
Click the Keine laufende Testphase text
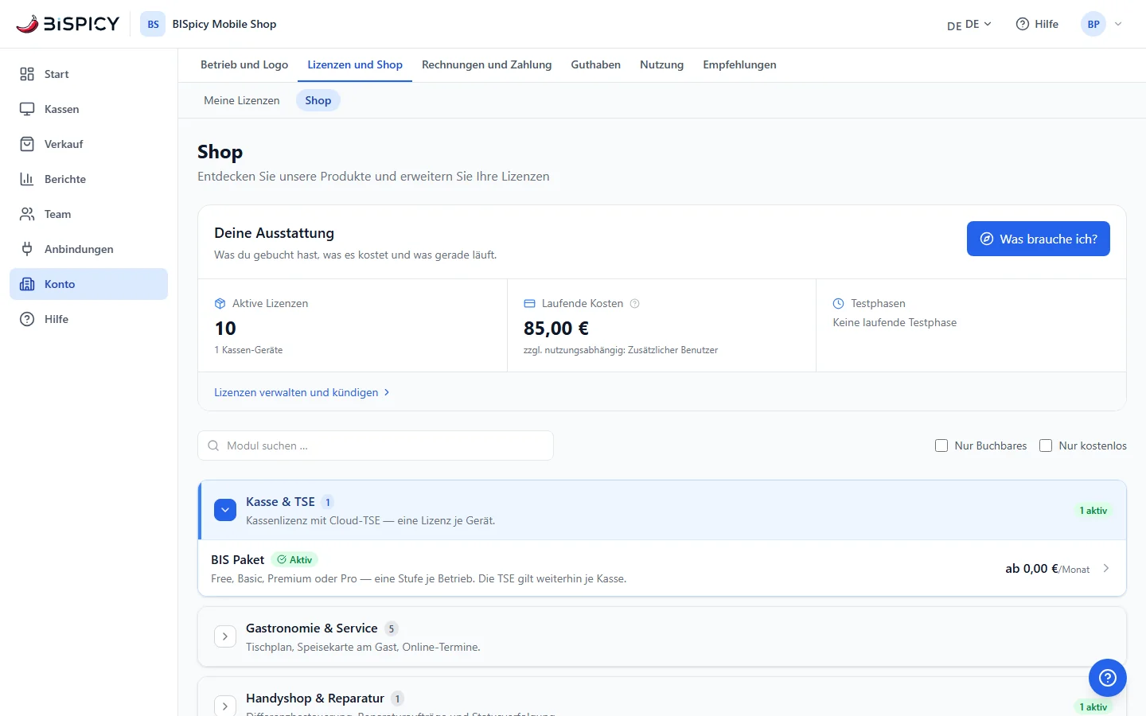(895, 322)
